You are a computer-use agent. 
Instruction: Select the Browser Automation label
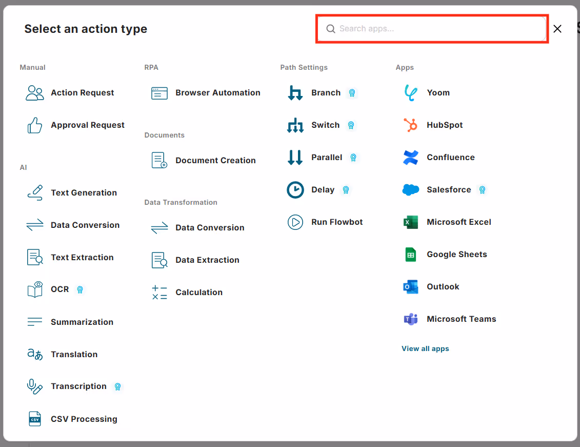point(218,93)
